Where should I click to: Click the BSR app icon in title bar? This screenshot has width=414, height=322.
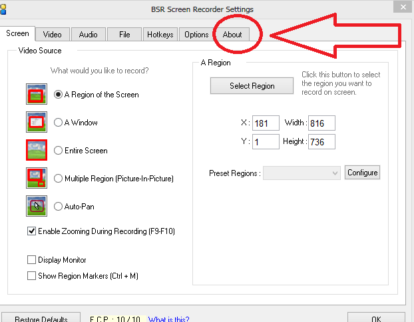pos(3,9)
